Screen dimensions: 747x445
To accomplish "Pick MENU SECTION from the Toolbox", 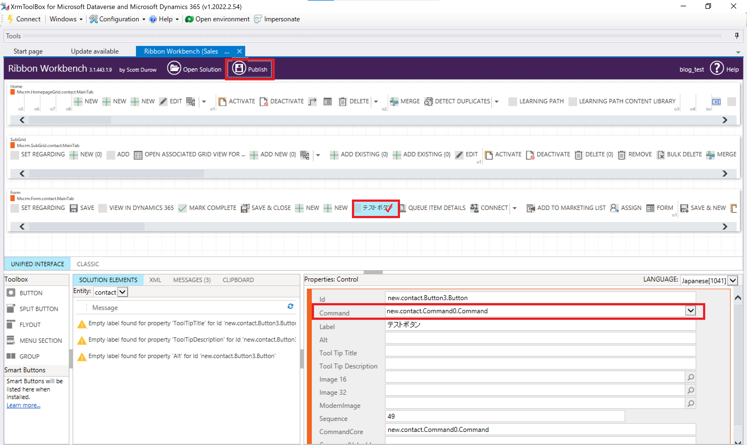I will tap(34, 341).
